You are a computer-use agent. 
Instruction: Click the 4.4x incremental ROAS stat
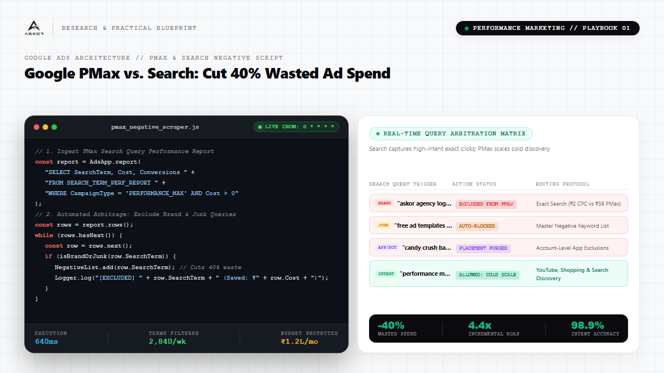point(494,328)
